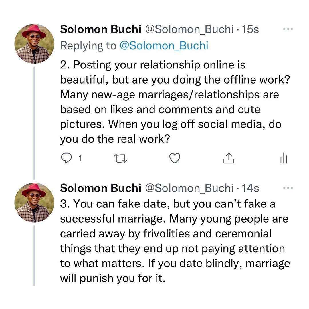Open the 14s timestamp of second tweet

tap(250, 188)
